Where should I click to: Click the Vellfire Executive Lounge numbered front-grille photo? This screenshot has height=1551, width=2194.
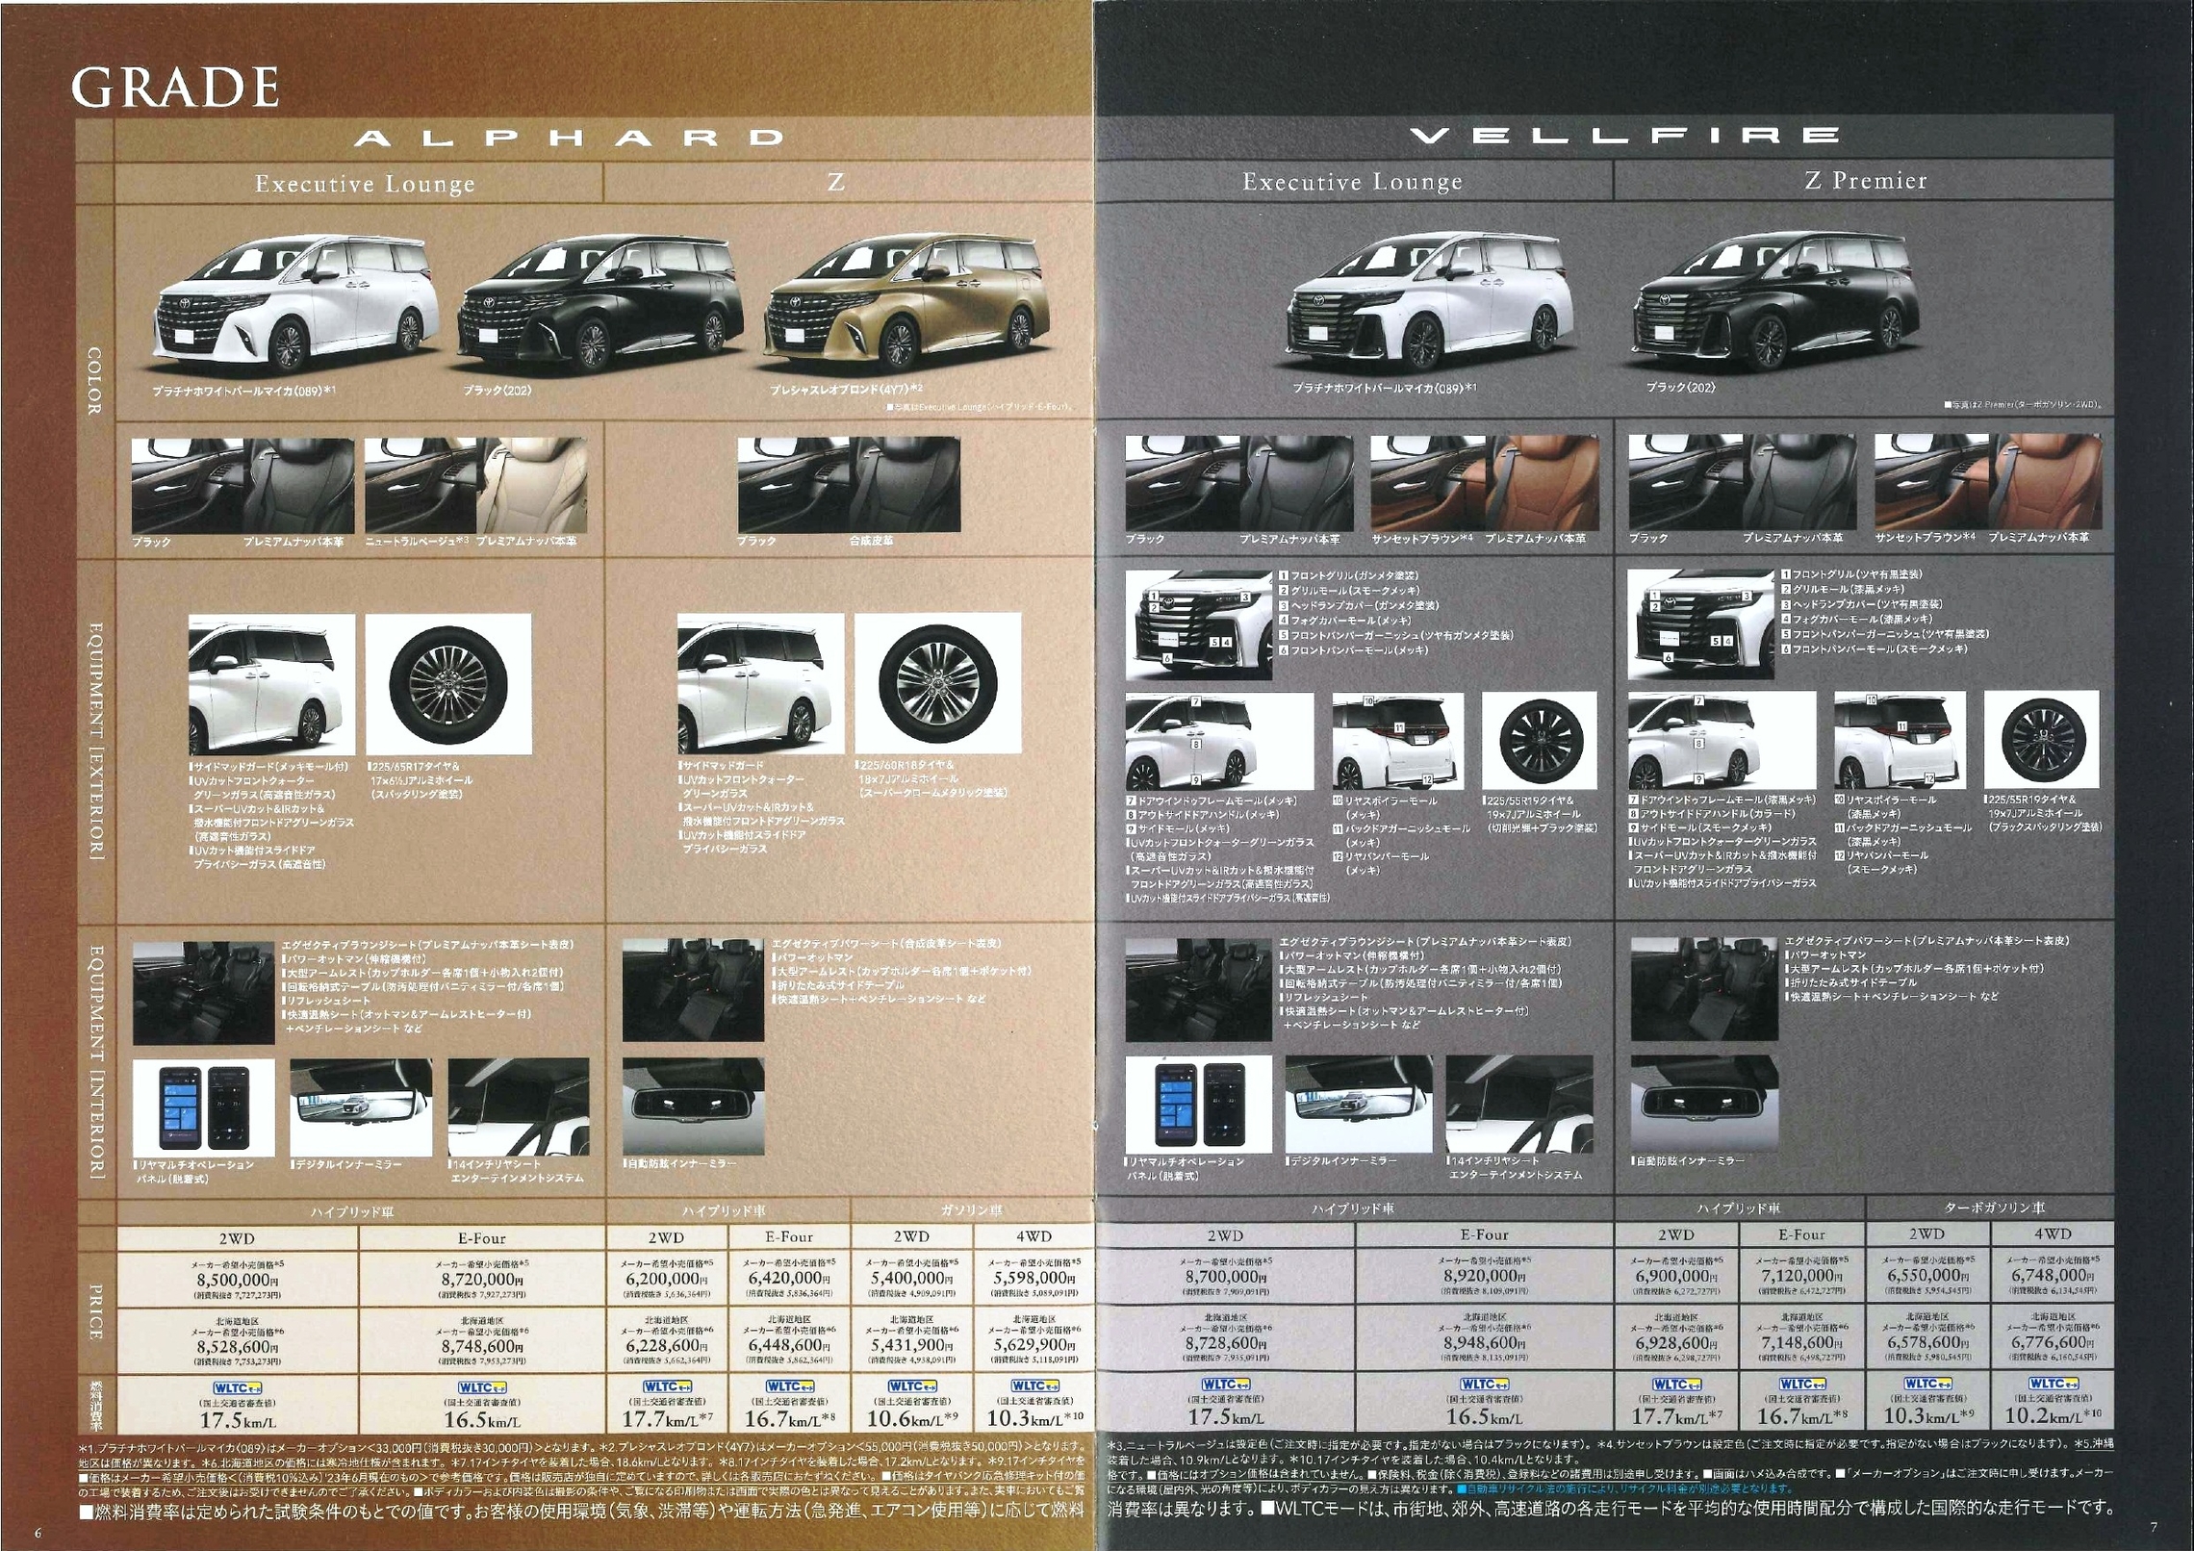tap(1200, 624)
